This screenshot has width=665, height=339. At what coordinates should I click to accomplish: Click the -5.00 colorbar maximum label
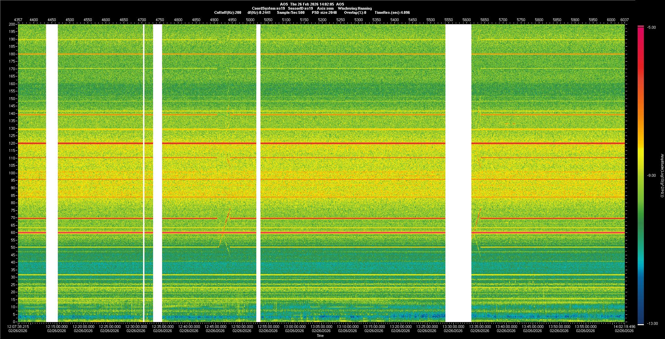point(651,27)
